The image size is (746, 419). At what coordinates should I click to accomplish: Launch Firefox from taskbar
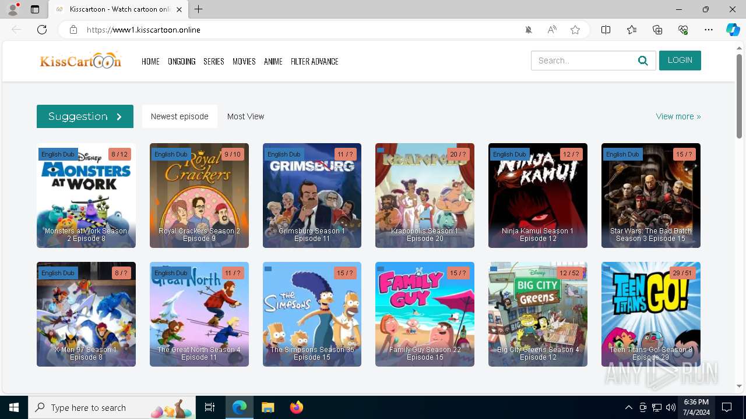point(297,407)
